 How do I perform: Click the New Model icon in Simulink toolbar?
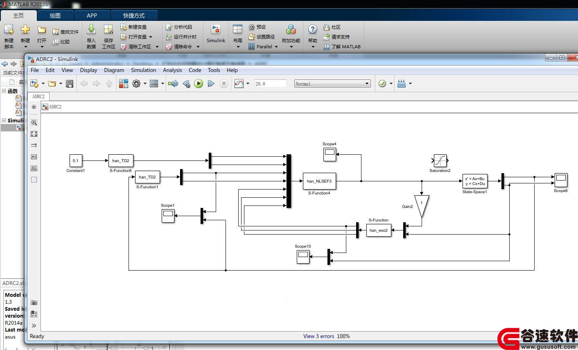click(x=34, y=84)
